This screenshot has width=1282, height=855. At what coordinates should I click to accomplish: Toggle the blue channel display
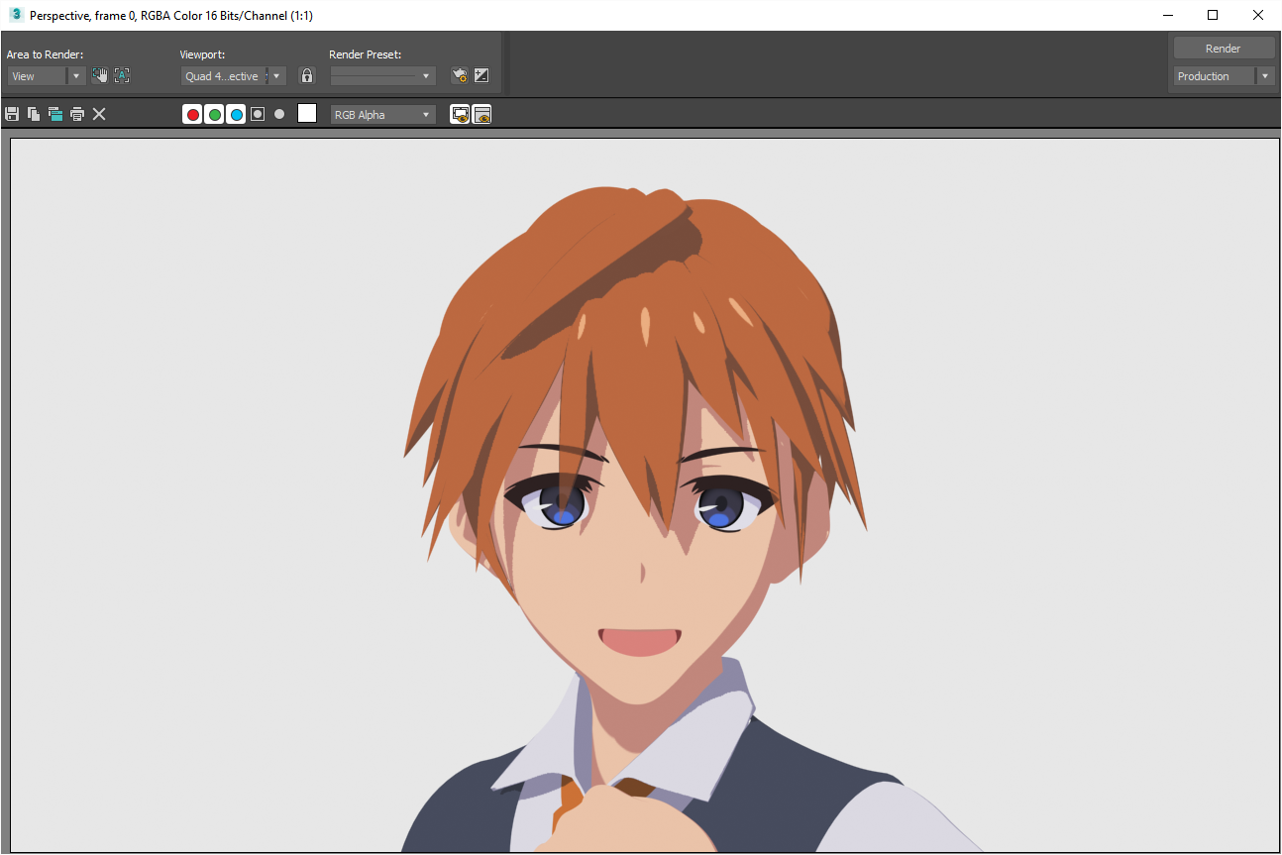[x=236, y=115]
